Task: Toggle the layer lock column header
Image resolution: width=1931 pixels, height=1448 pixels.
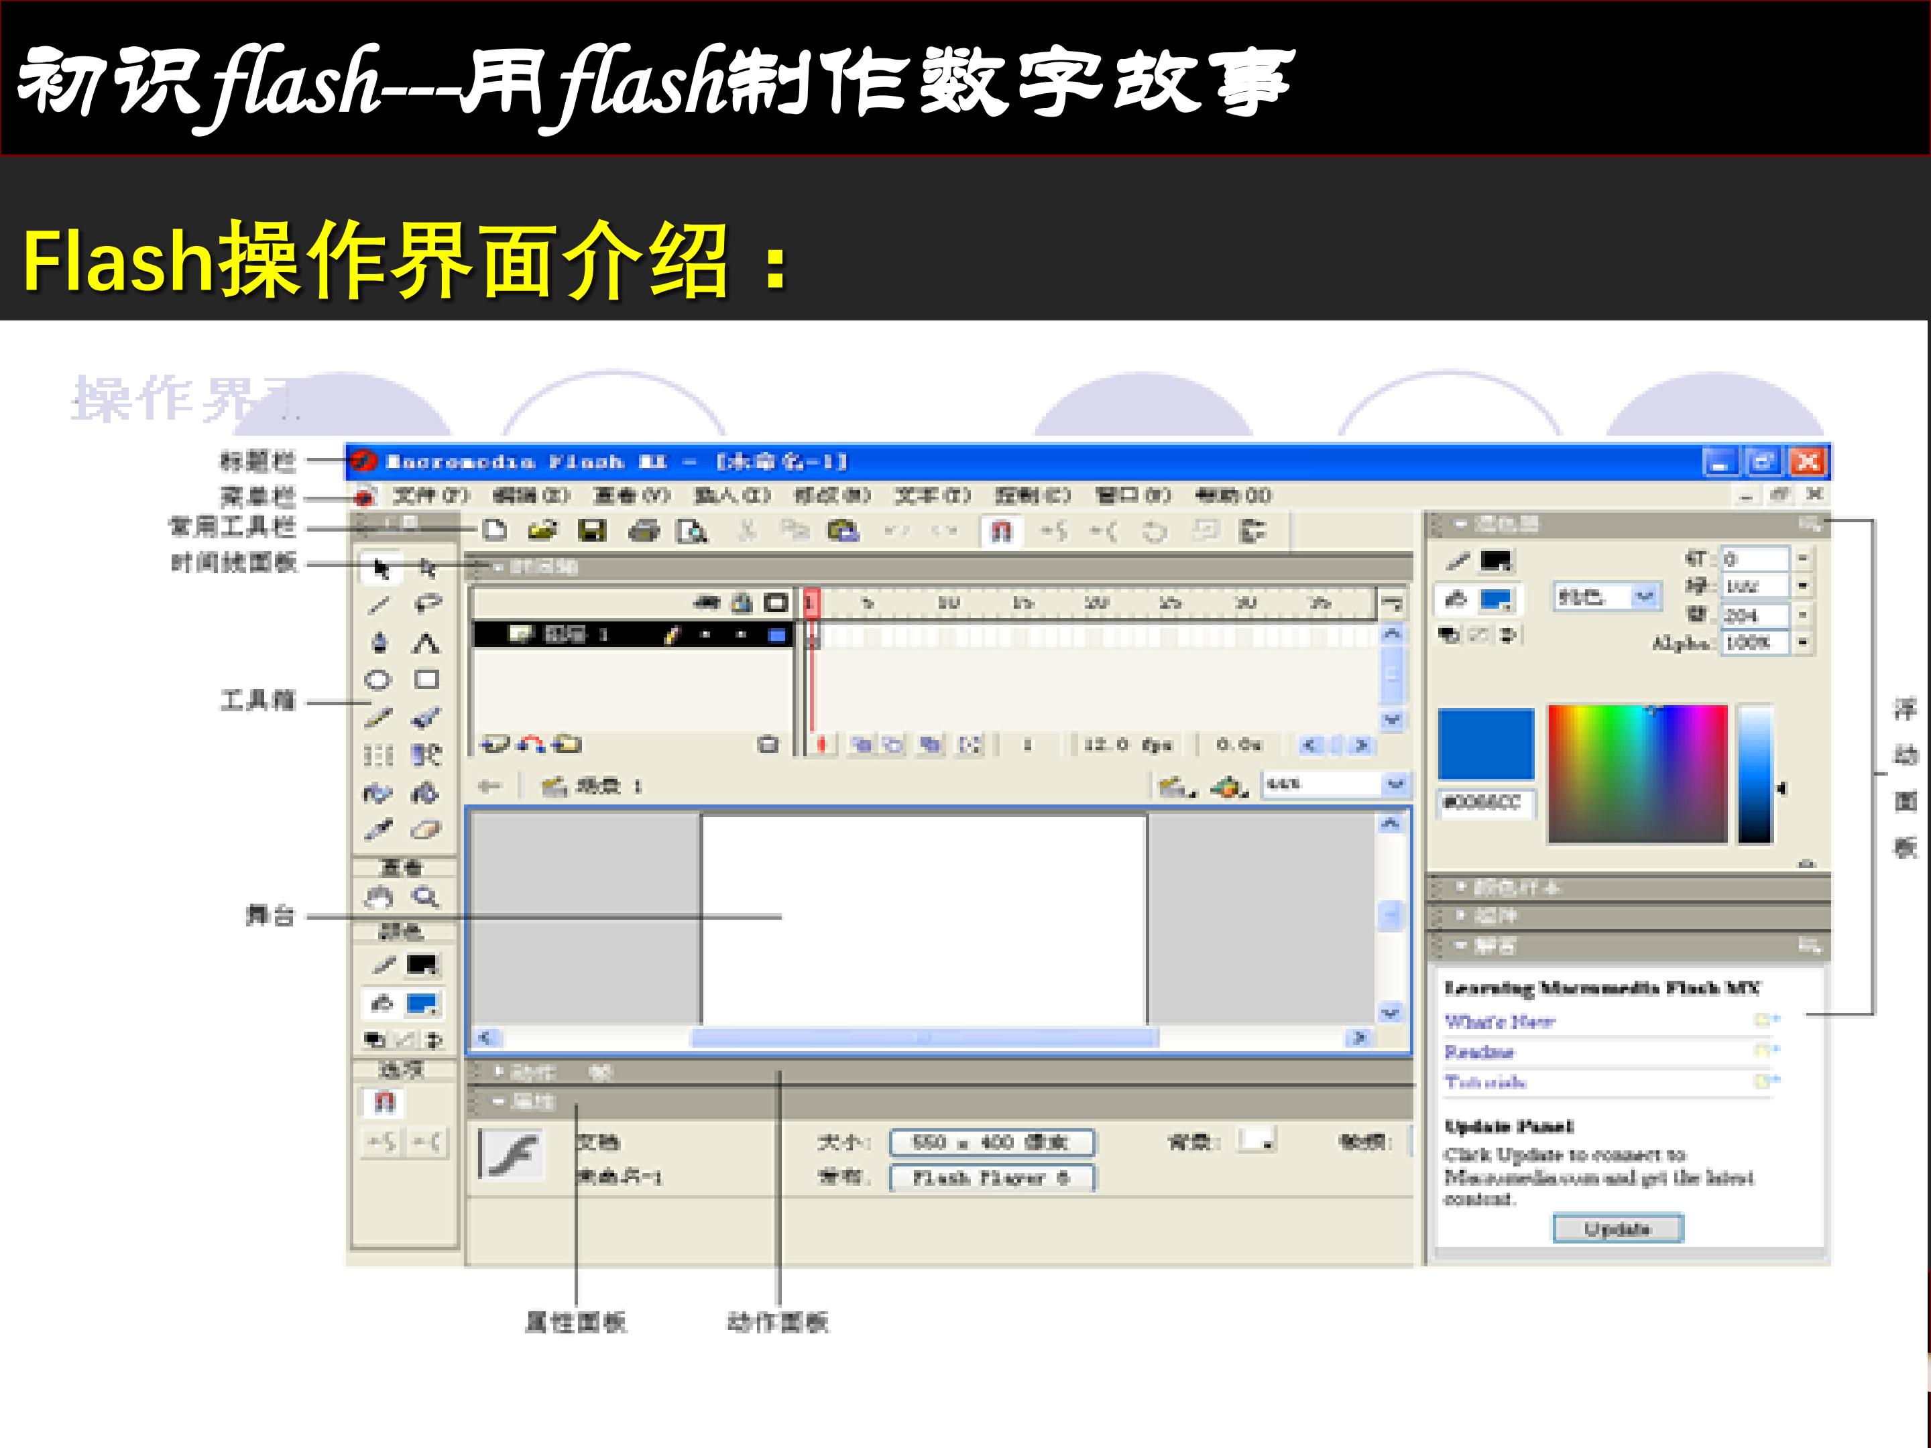Action: tap(742, 602)
